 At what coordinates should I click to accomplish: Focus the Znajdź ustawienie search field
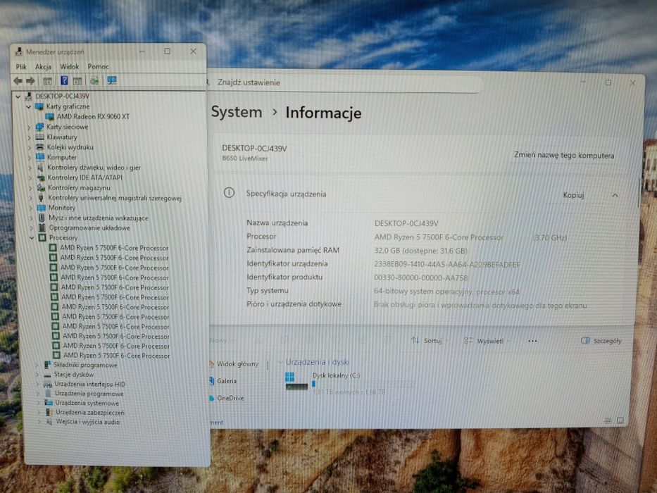(344, 82)
